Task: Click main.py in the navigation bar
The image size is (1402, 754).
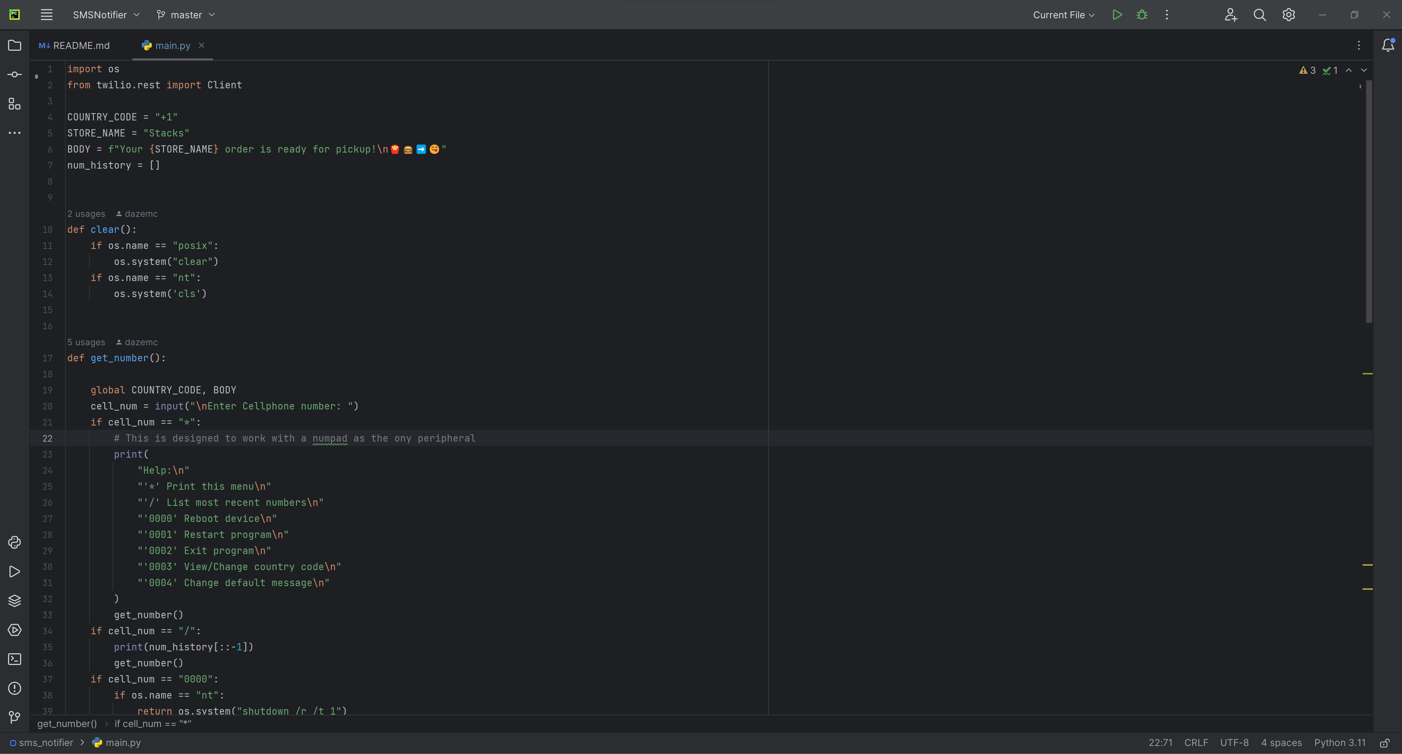Action: pyautogui.click(x=116, y=743)
